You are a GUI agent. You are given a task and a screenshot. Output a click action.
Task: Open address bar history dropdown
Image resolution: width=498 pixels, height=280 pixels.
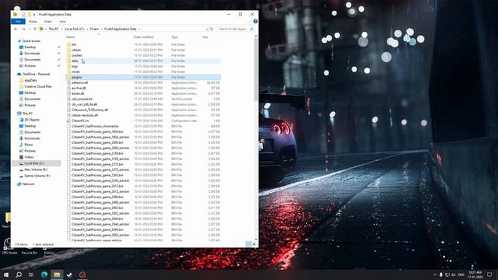point(207,29)
